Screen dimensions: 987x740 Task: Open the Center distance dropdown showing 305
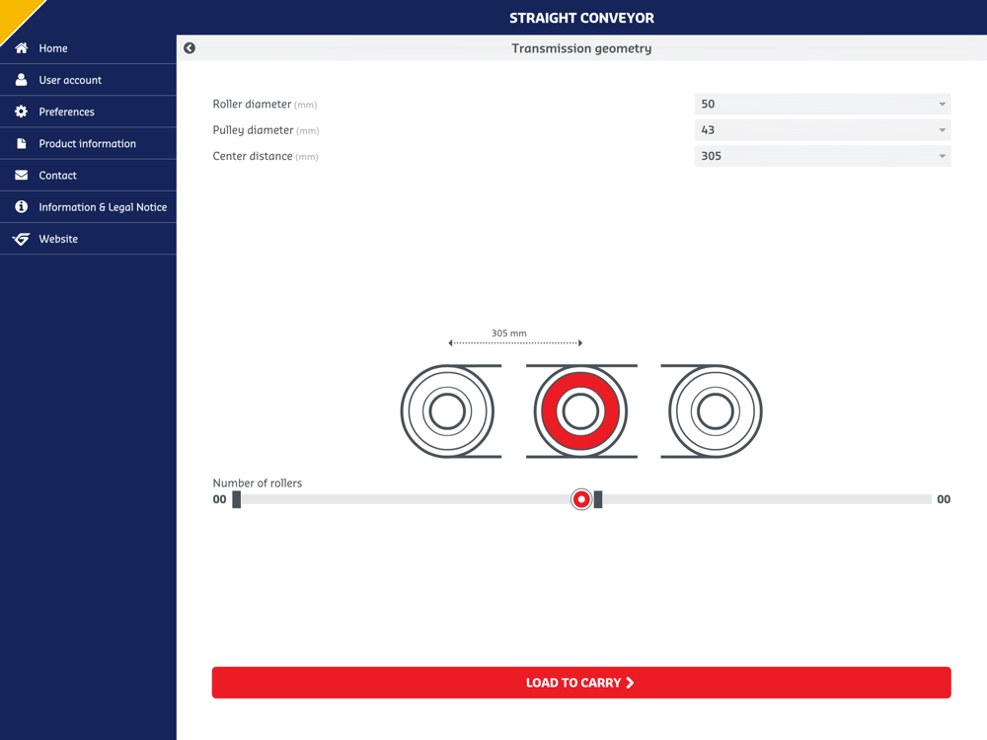[822, 156]
